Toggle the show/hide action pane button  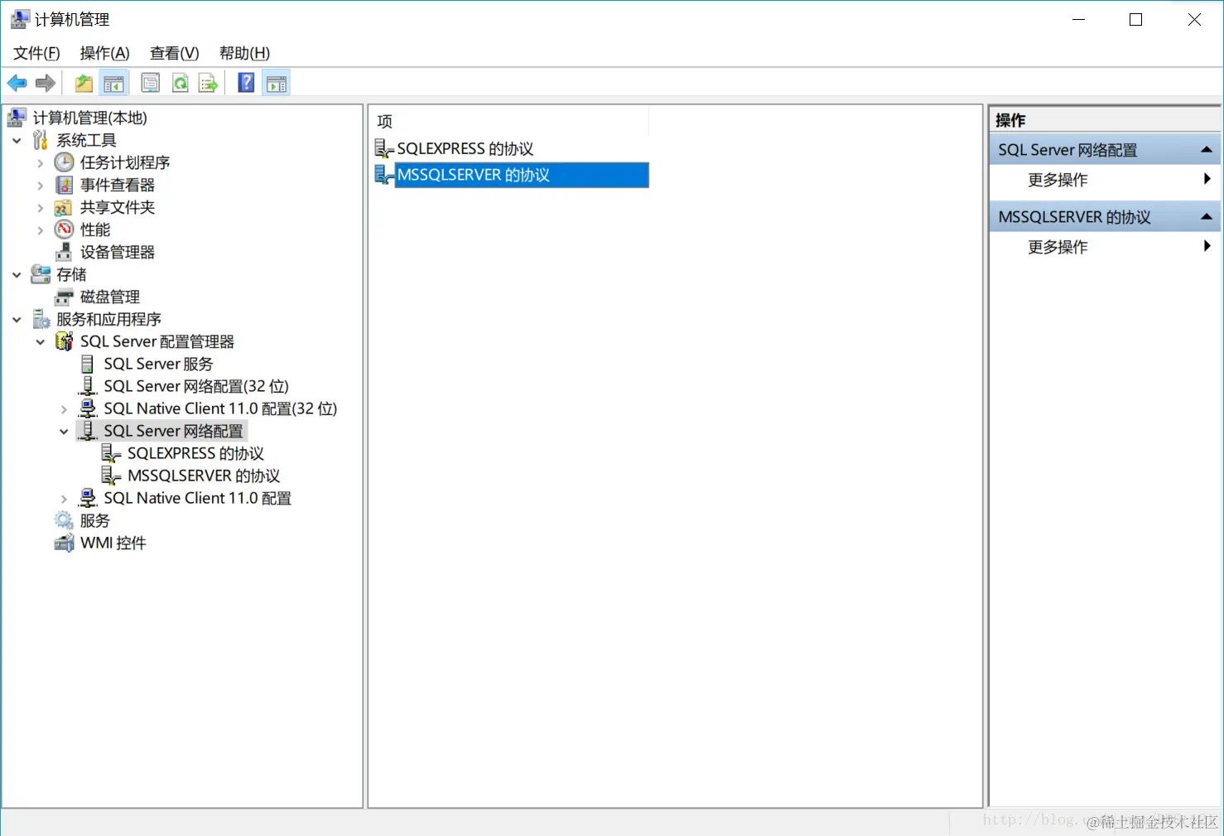click(x=277, y=83)
